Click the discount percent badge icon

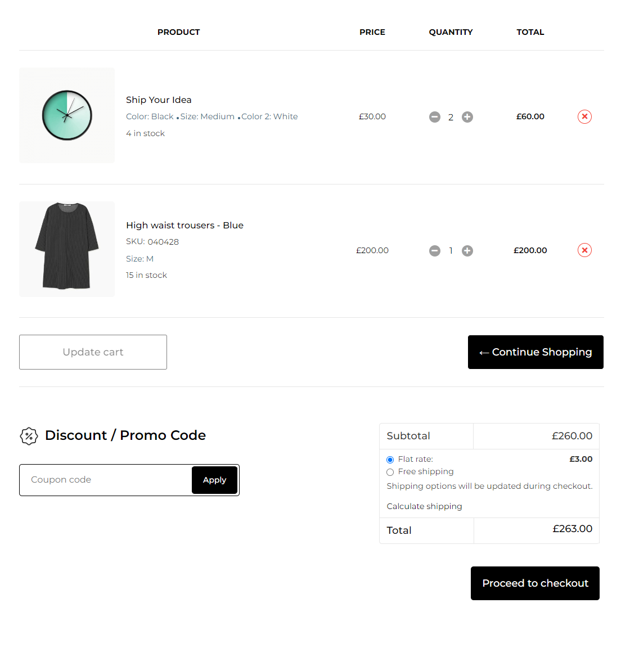click(x=29, y=436)
